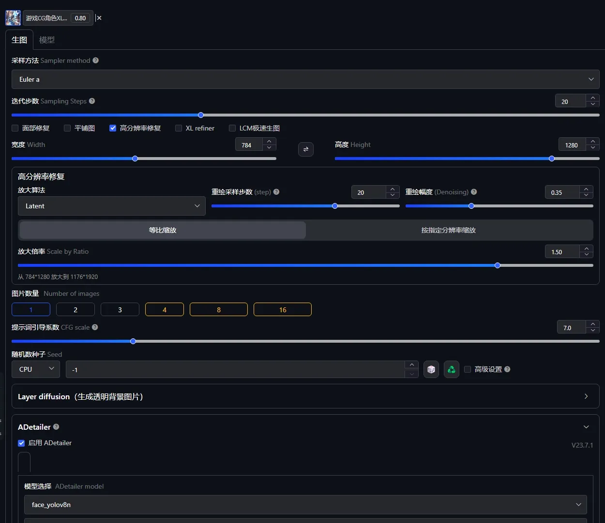
Task: Click help icon beside CFG scale label
Action: click(95, 327)
